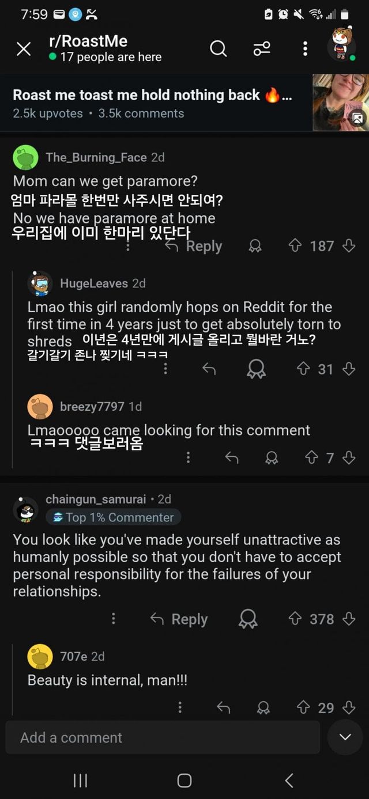
Task: Open the search icon in header
Action: pos(218,49)
